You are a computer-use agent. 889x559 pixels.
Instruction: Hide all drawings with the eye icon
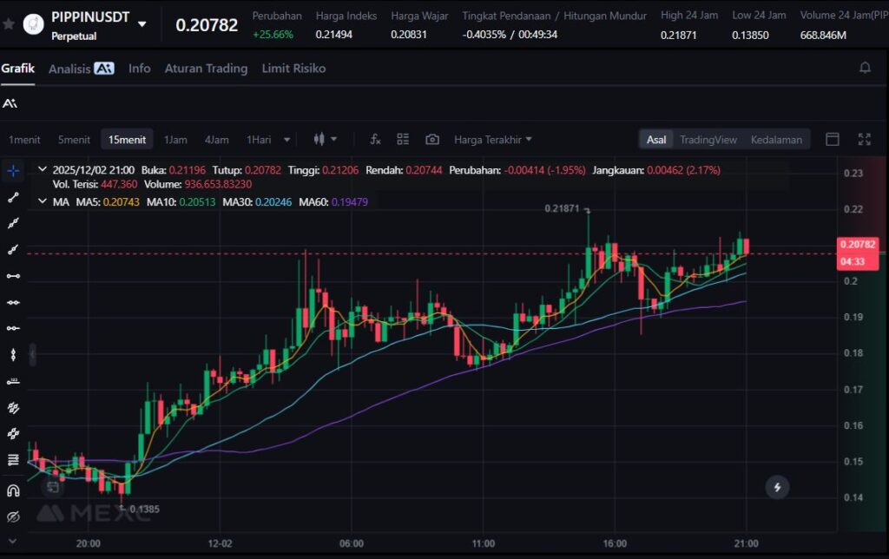(13, 517)
